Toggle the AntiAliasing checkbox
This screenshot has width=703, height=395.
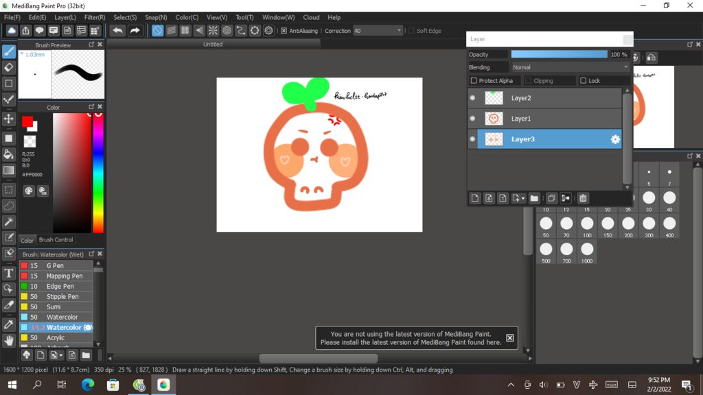pos(284,30)
